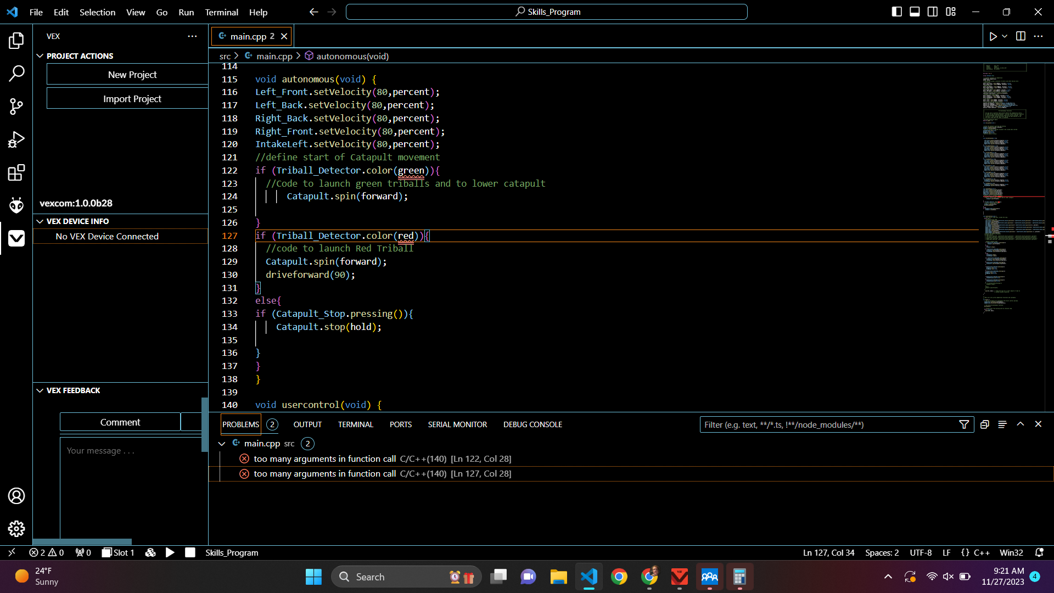View problems as table icon

(1002, 424)
